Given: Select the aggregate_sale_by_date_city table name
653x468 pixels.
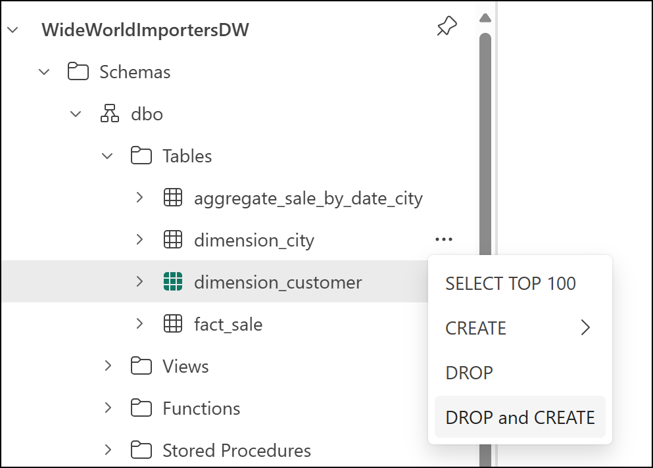Looking at the screenshot, I should [x=308, y=199].
